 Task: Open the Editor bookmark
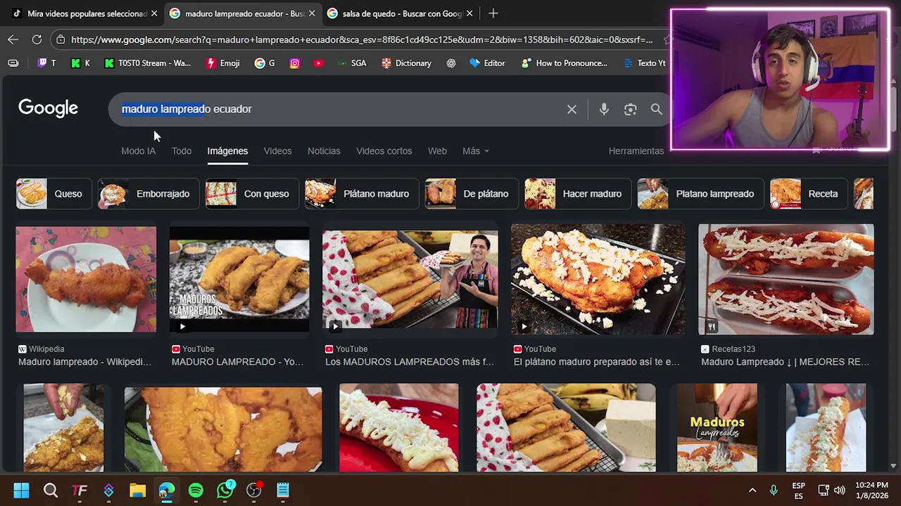tap(487, 63)
